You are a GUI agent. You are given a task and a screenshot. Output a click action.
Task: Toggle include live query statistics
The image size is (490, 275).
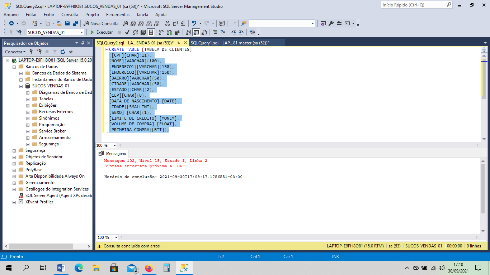170,32
